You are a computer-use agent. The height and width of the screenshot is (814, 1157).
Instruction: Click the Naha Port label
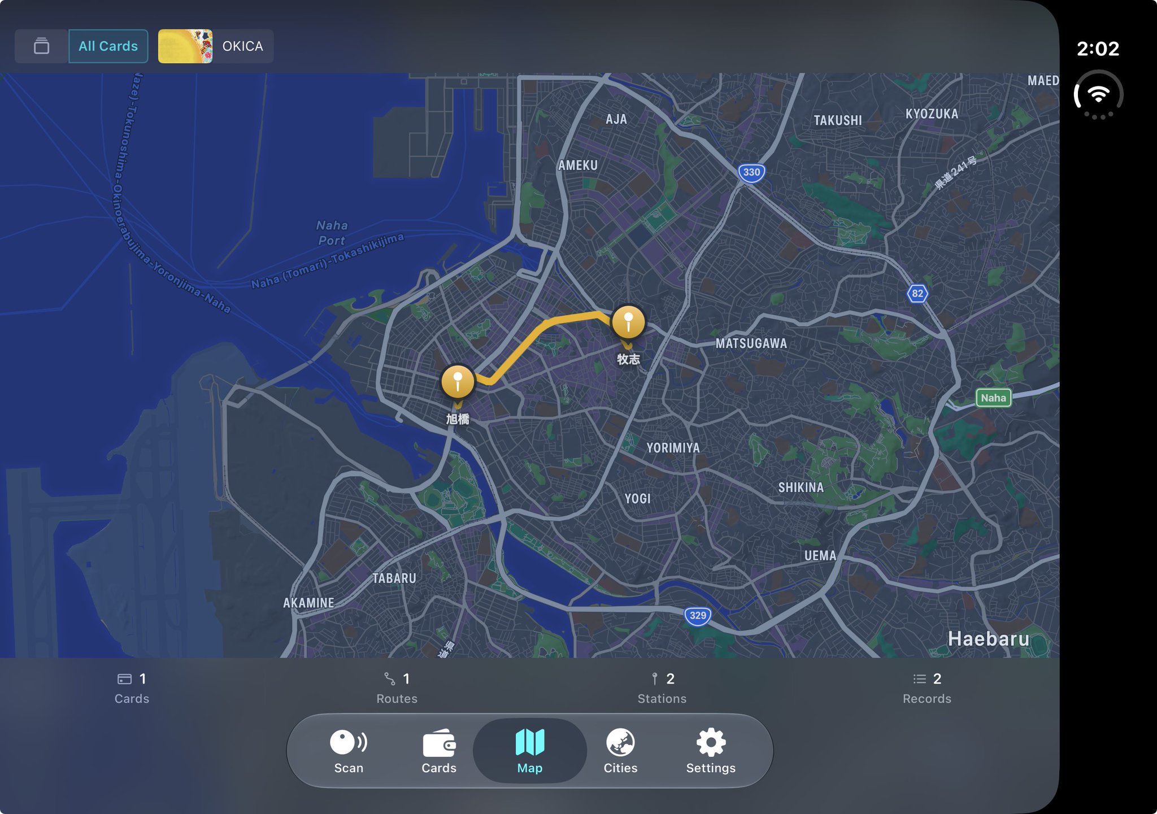332,233
